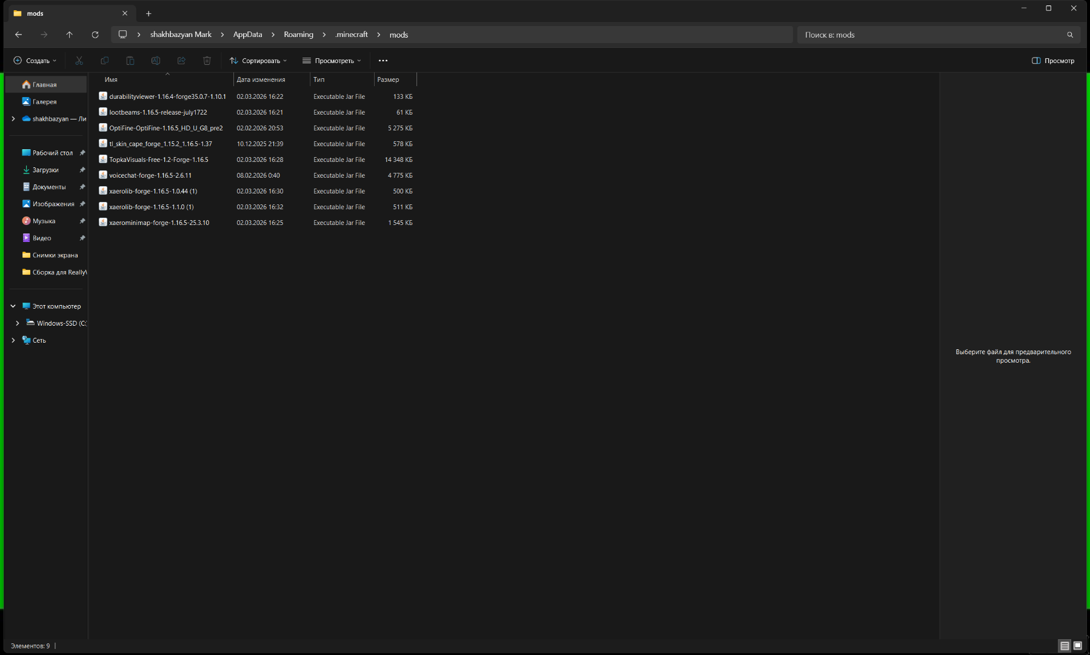Click the cut scissors icon in the toolbar

pos(79,61)
